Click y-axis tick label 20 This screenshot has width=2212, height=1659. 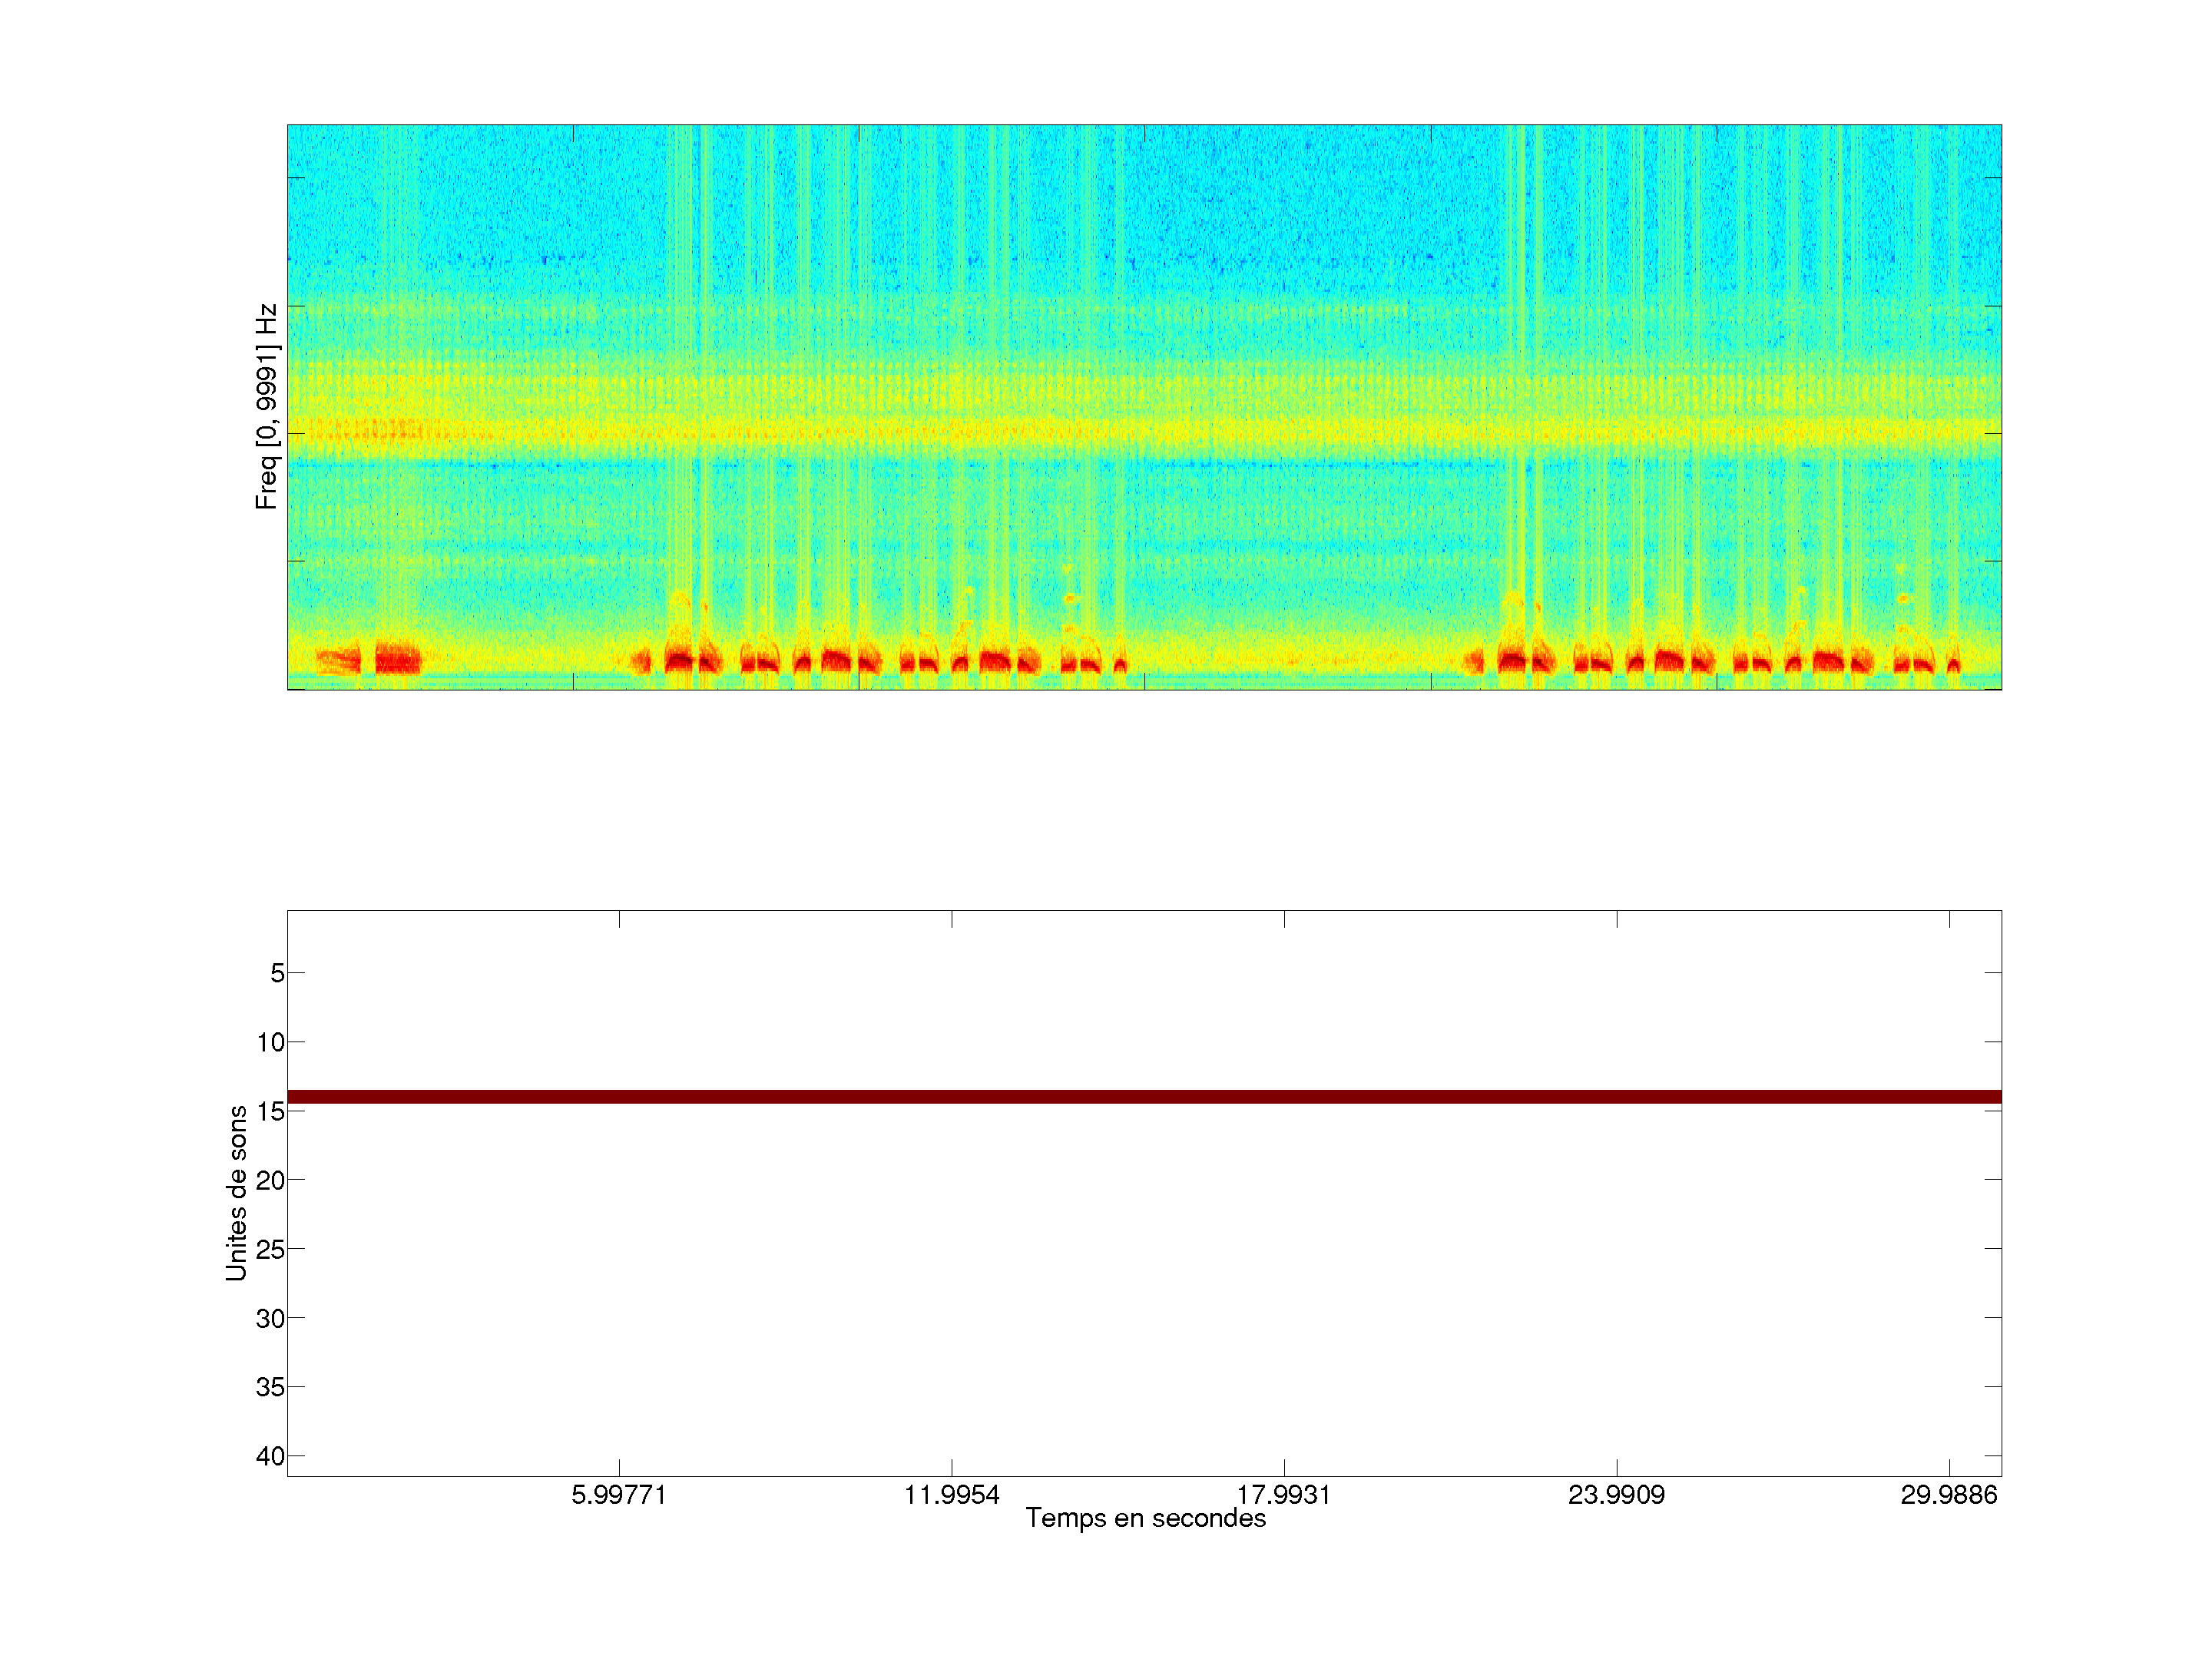(270, 1180)
